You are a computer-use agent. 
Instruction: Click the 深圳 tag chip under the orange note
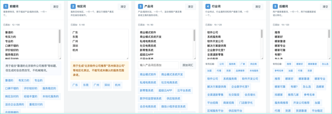tap(107, 85)
